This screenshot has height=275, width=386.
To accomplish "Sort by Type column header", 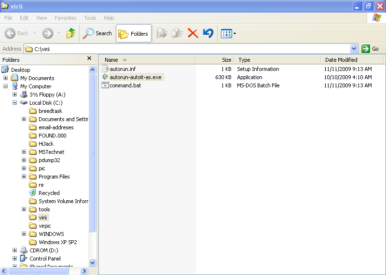I will (277, 60).
